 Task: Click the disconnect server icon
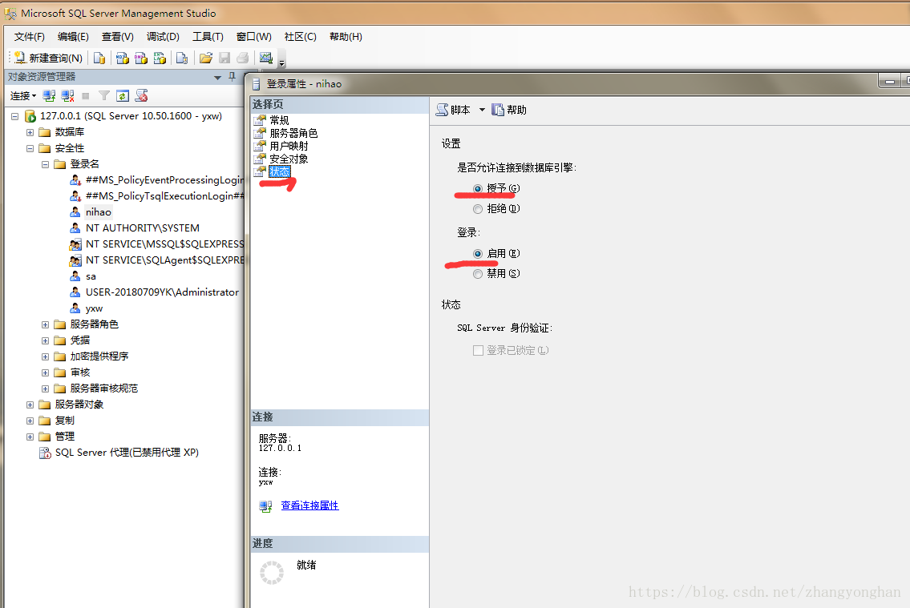pos(67,95)
